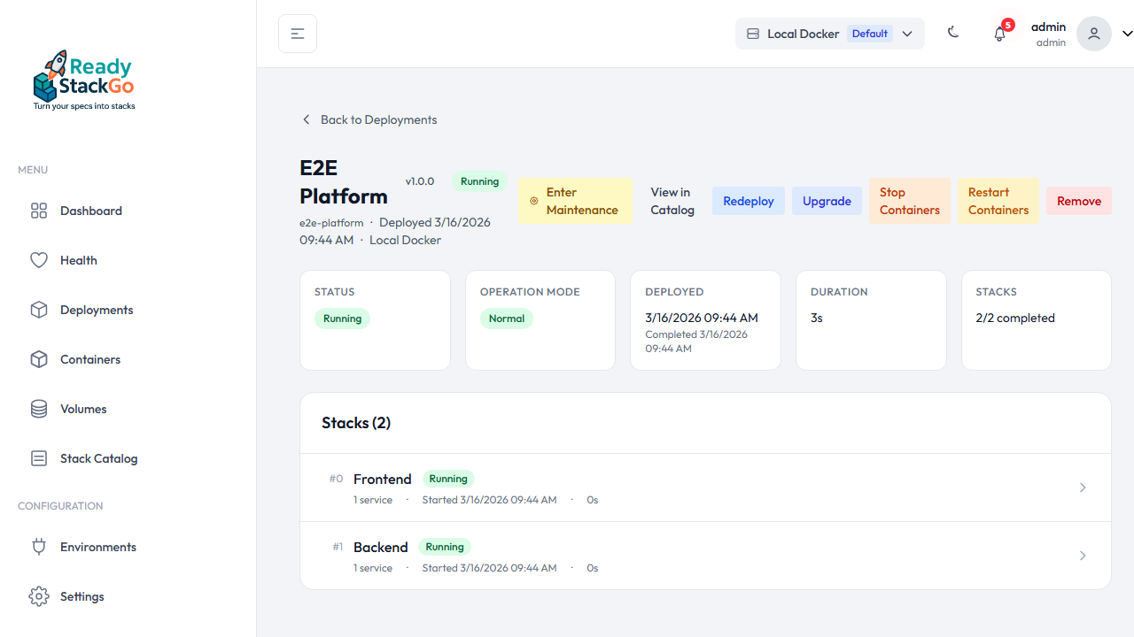
Task: Go to Deployments from the sidebar menu
Action: coord(39,310)
